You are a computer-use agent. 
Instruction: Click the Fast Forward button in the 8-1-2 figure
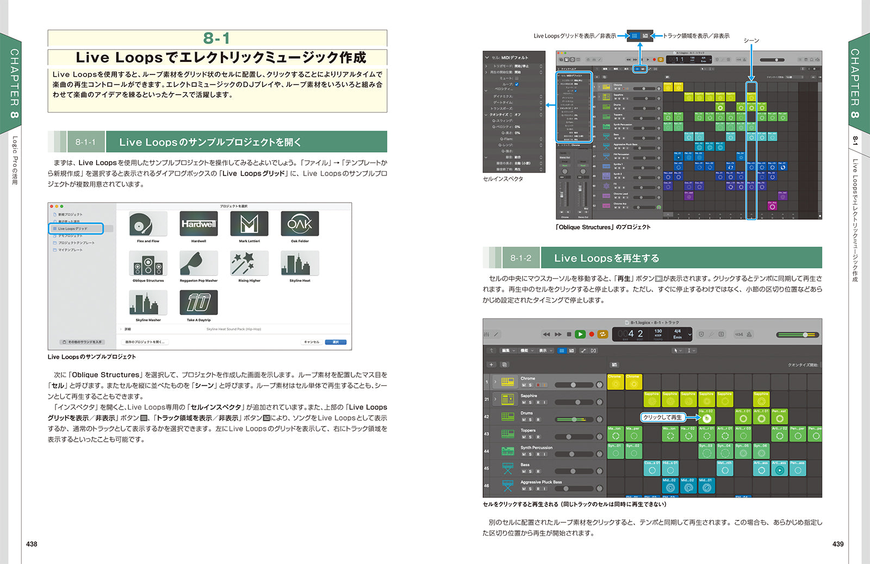[558, 334]
